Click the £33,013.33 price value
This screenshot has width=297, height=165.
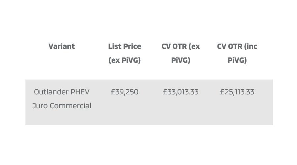[x=181, y=92]
